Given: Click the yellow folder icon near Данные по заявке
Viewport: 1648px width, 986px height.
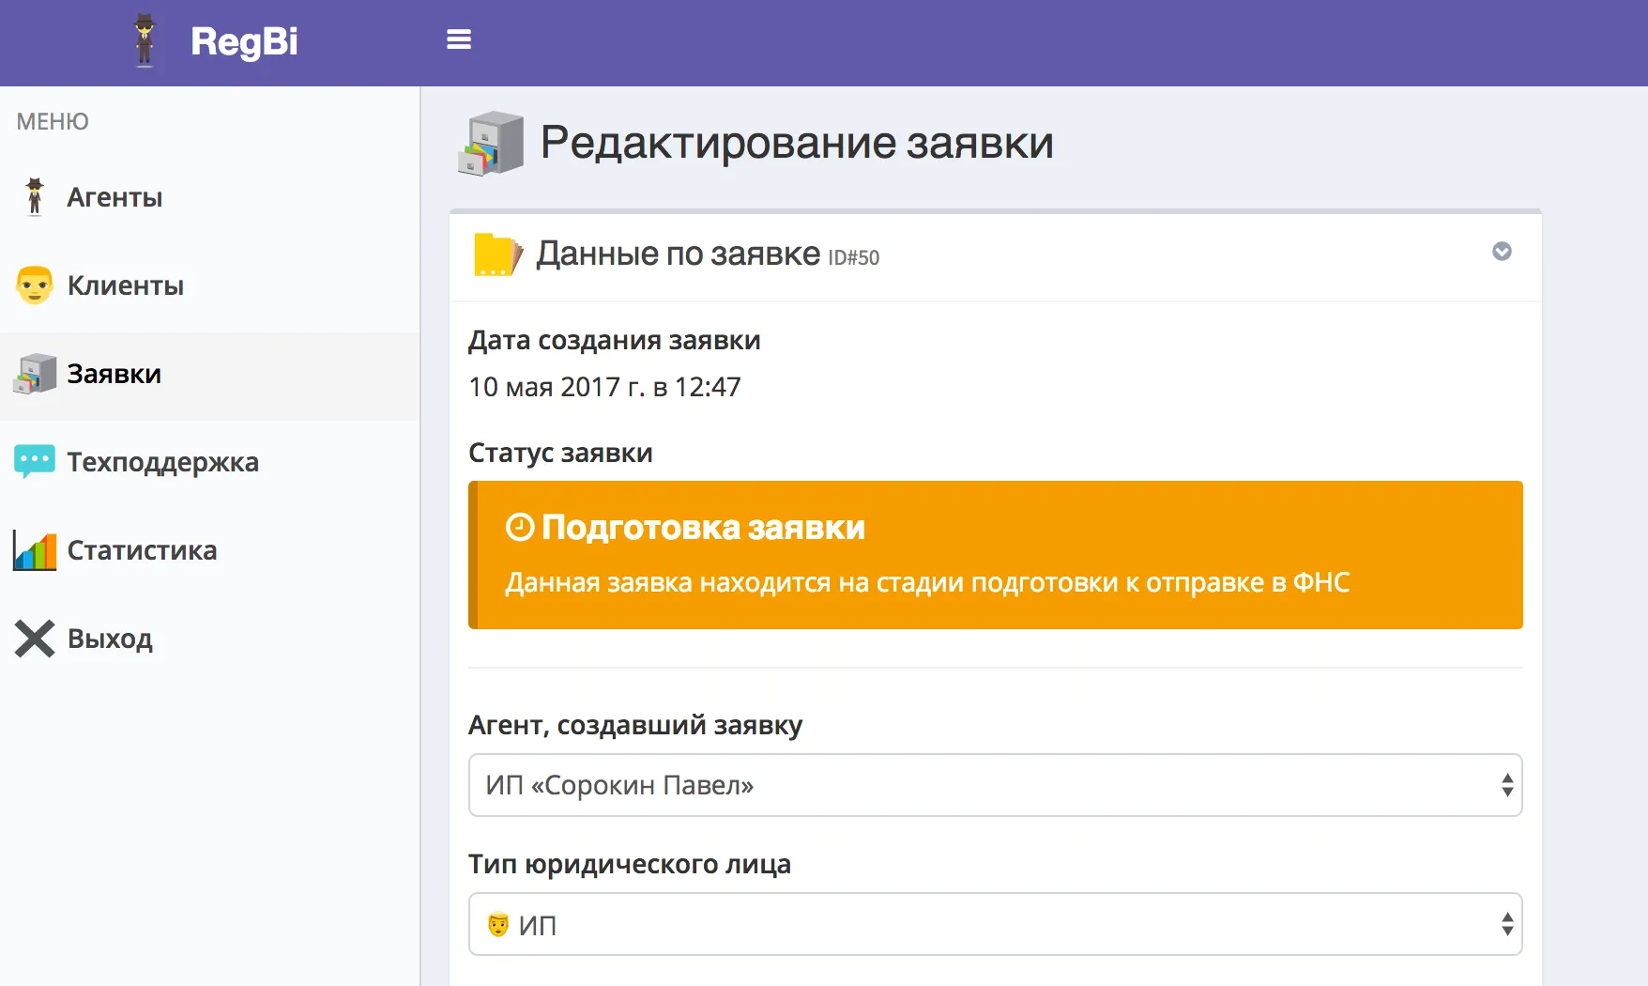Looking at the screenshot, I should pos(496,254).
